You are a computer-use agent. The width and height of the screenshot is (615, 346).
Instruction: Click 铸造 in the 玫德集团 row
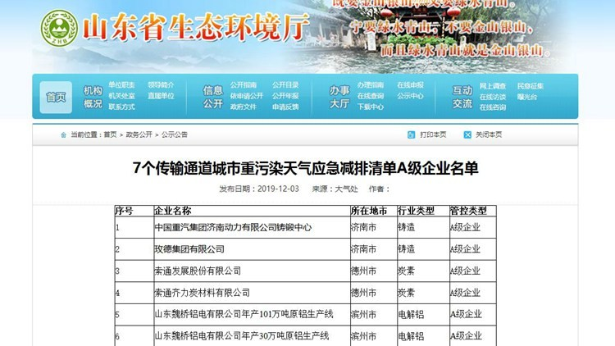[407, 249]
